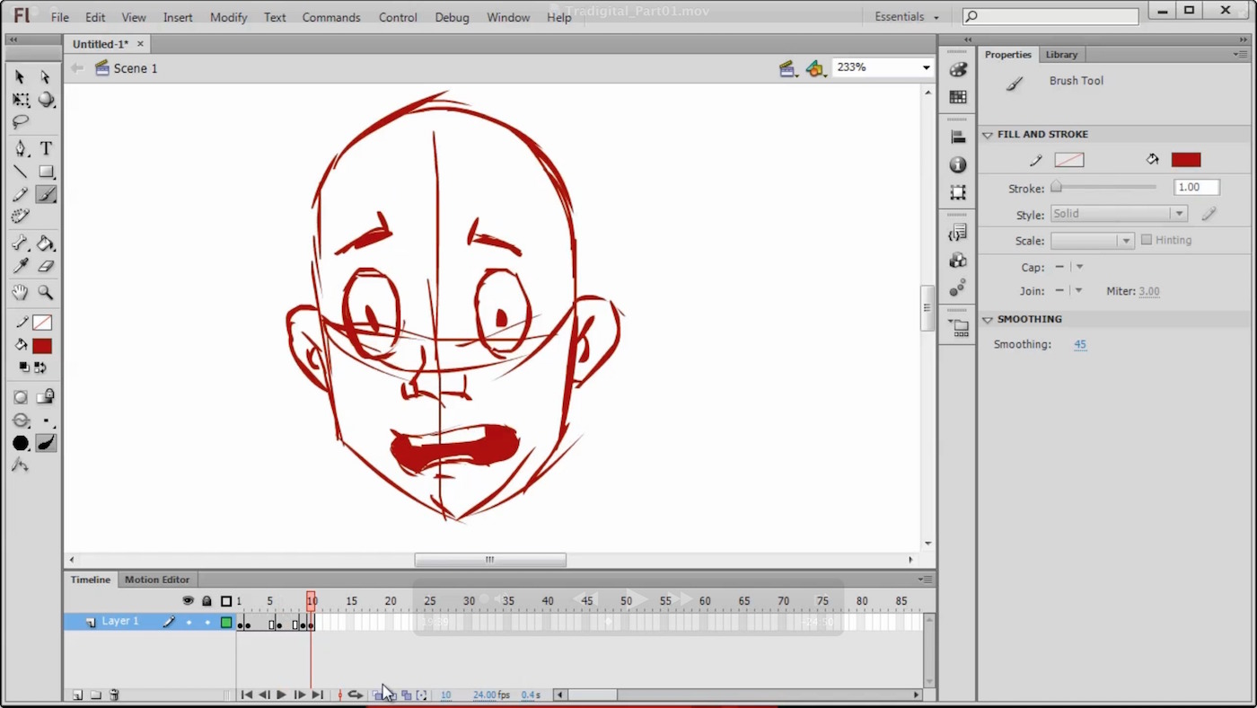Delete layer with the timeline trash icon
The height and width of the screenshot is (708, 1257).
[114, 695]
